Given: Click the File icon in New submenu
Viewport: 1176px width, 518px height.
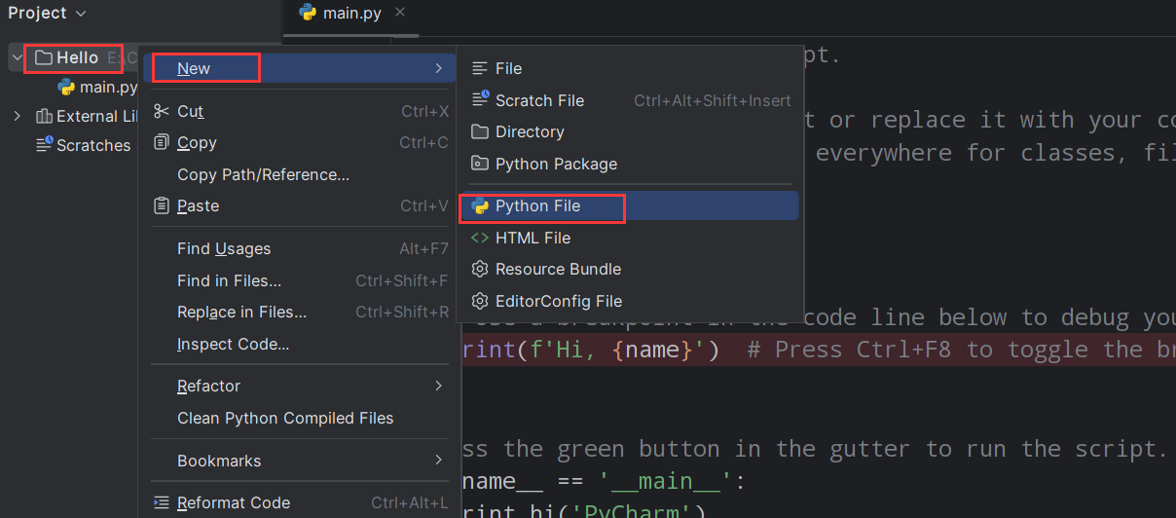Looking at the screenshot, I should pyautogui.click(x=479, y=68).
